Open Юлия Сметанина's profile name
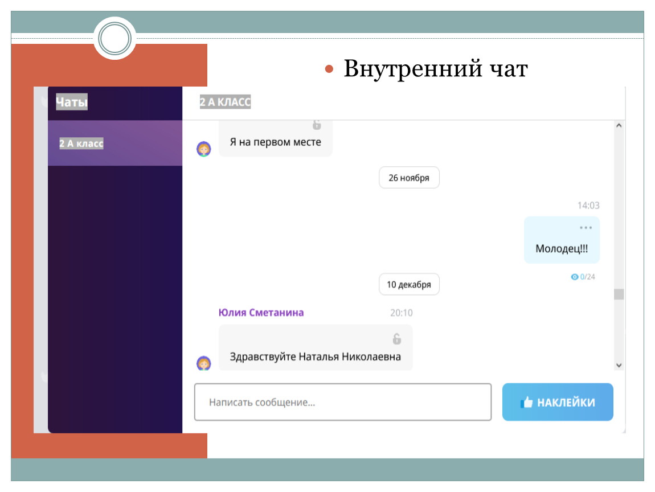 click(x=261, y=313)
